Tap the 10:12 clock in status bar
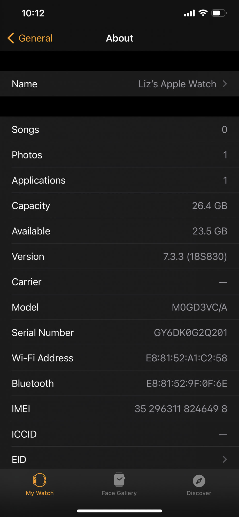 pos(33,13)
